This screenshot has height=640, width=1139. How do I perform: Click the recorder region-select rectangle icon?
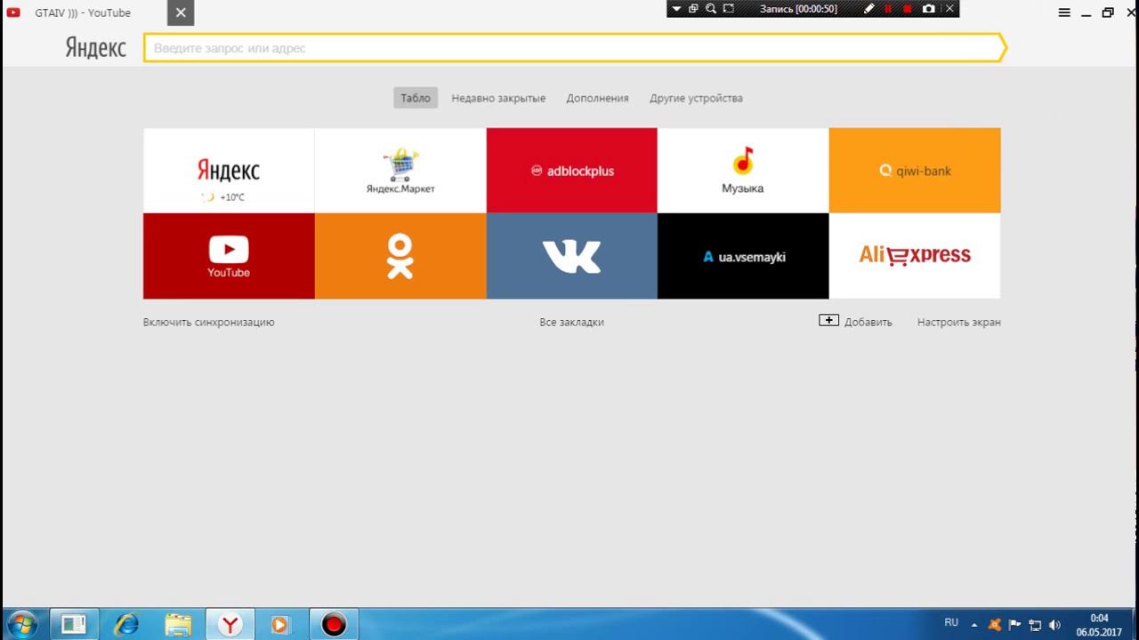(729, 9)
